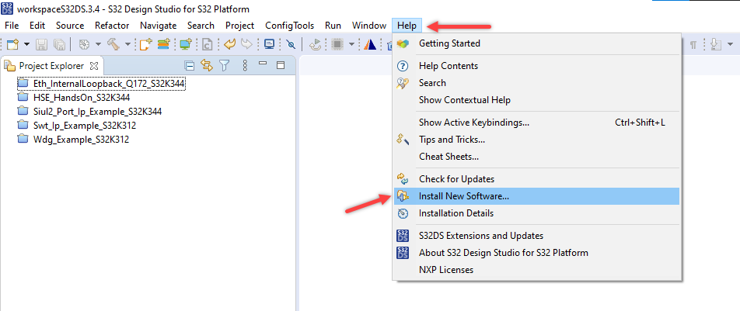Click the Save All double-floppy icon
Viewport: 740px width, 311px height.
point(59,44)
